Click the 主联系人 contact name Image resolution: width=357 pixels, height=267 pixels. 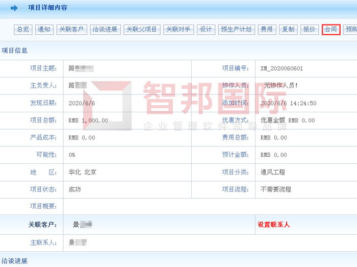(x=78, y=242)
